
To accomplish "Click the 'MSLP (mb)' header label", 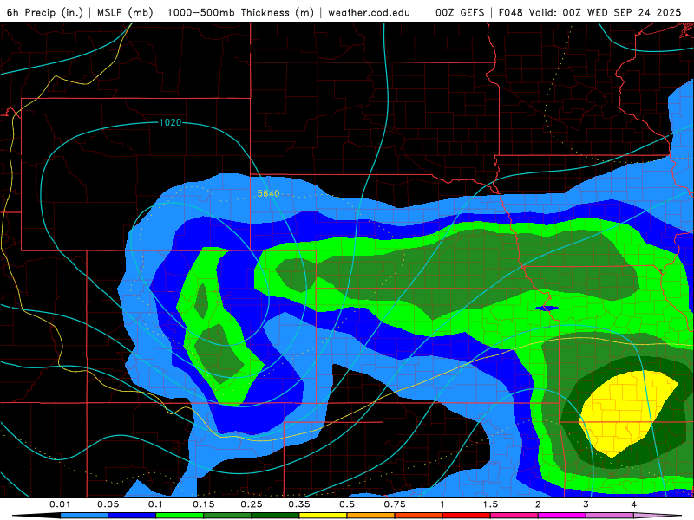I will (125, 12).
